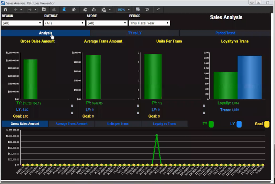Viewport: 275px width, 184px height.
Task: Click the Average Trans Amount chart heading
Action: click(x=103, y=41)
